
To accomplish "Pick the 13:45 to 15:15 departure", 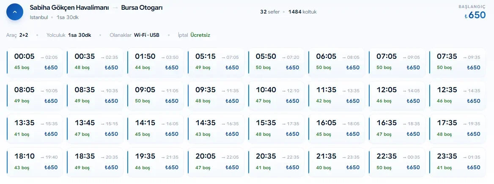I will pyautogui.click(x=95, y=129).
